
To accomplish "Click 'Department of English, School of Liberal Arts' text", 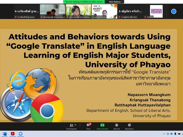I will click(128, 110).
